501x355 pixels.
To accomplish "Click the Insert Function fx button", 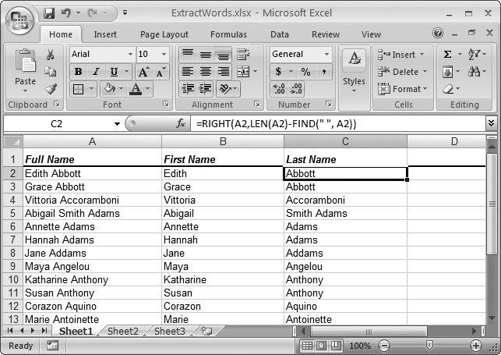I will click(x=181, y=123).
